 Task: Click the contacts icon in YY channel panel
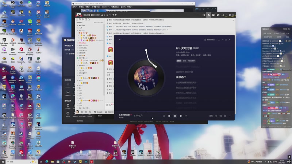tap(77, 19)
